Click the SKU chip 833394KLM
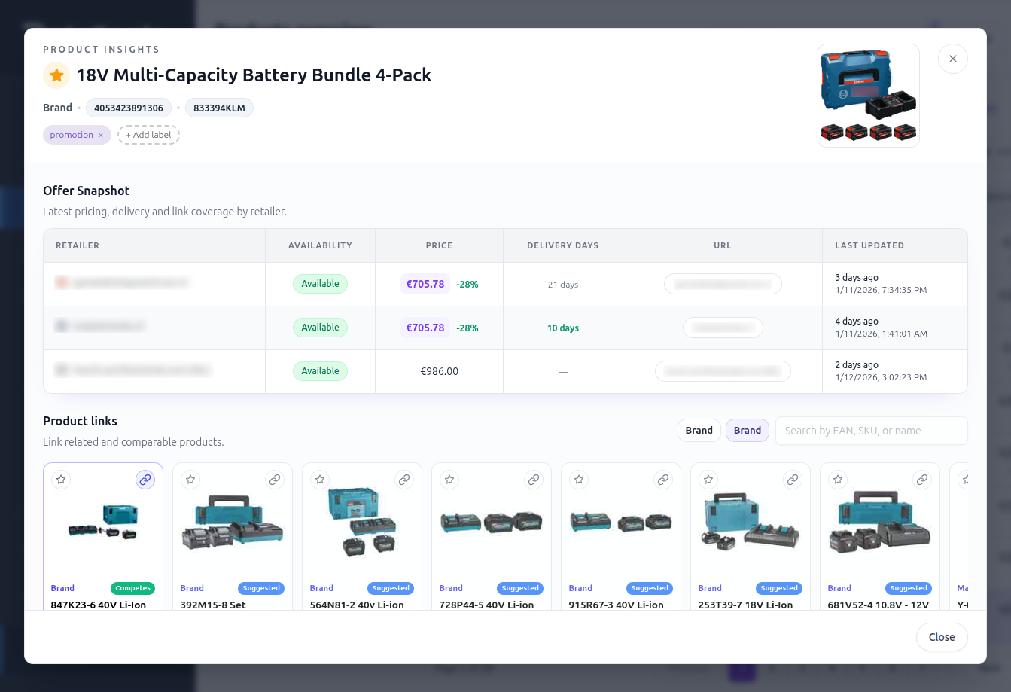 click(x=220, y=108)
